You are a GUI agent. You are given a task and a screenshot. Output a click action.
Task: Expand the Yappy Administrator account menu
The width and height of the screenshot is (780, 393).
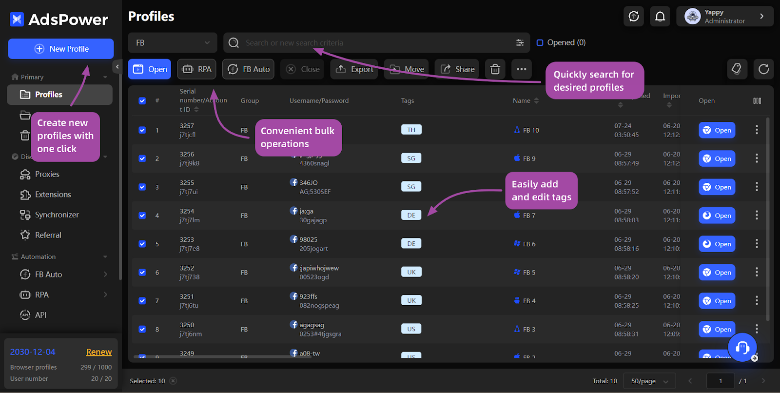click(x=725, y=17)
